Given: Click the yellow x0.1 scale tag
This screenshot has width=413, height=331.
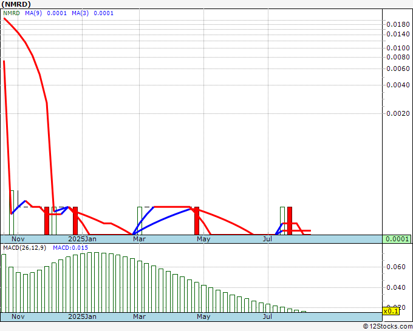Looking at the screenshot, I should 389,310.
